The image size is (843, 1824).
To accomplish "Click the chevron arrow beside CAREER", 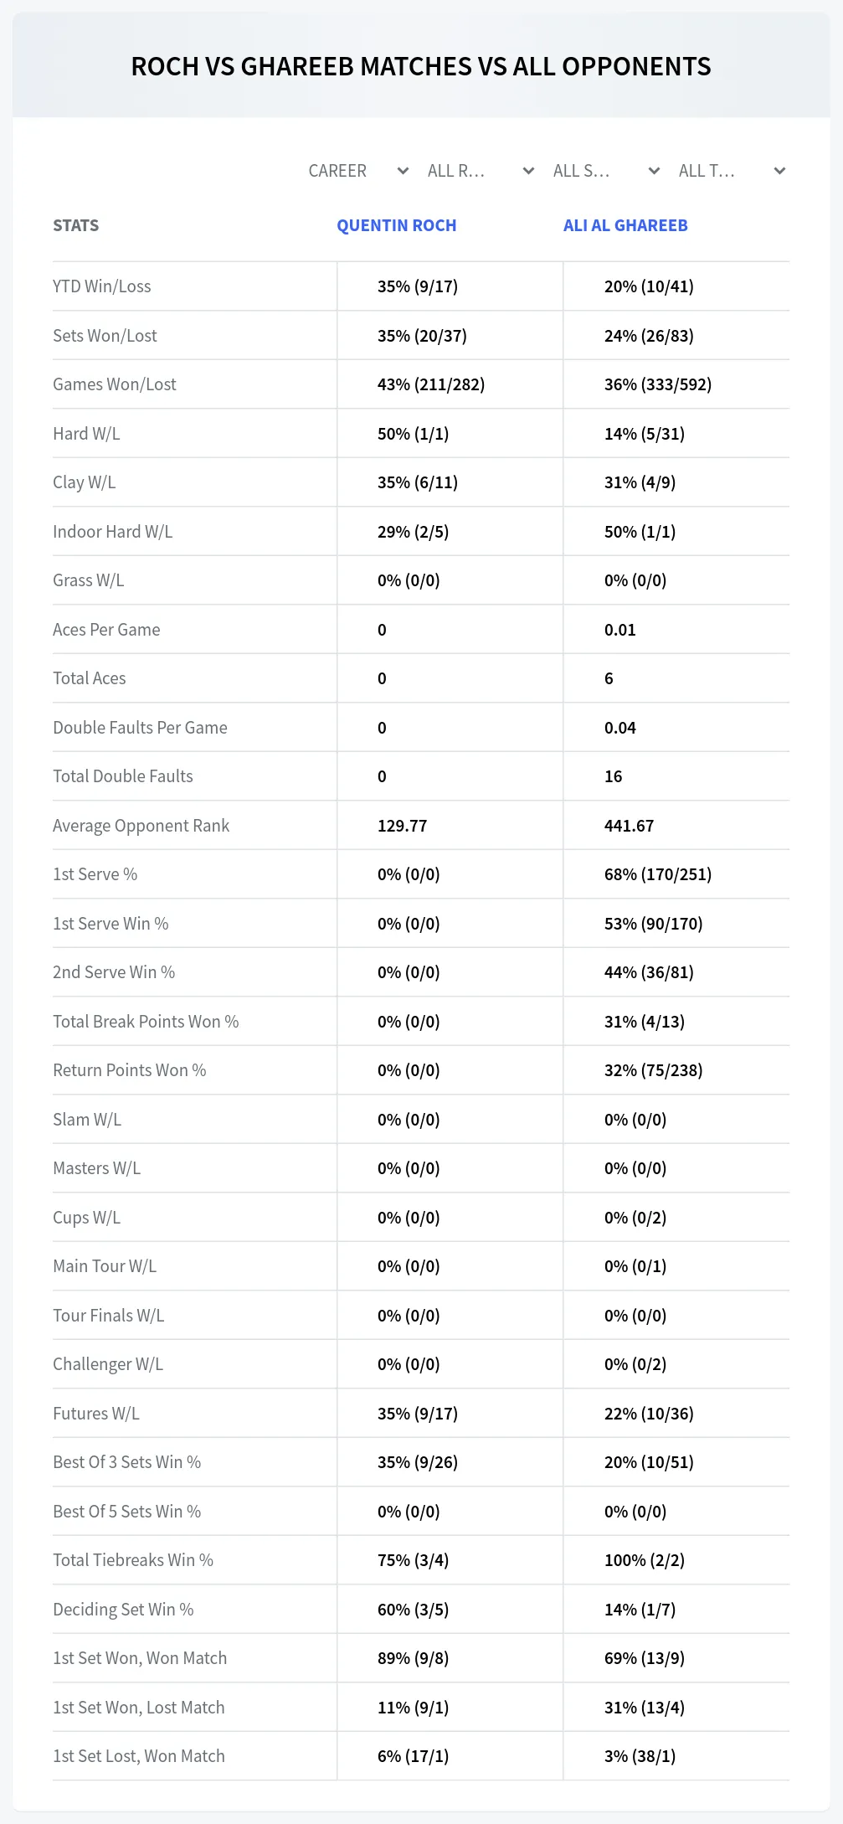I will coord(403,171).
